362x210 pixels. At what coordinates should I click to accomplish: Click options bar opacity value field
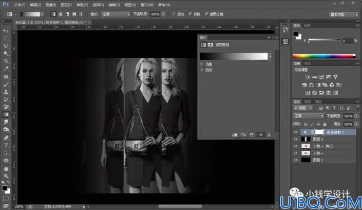point(155,14)
